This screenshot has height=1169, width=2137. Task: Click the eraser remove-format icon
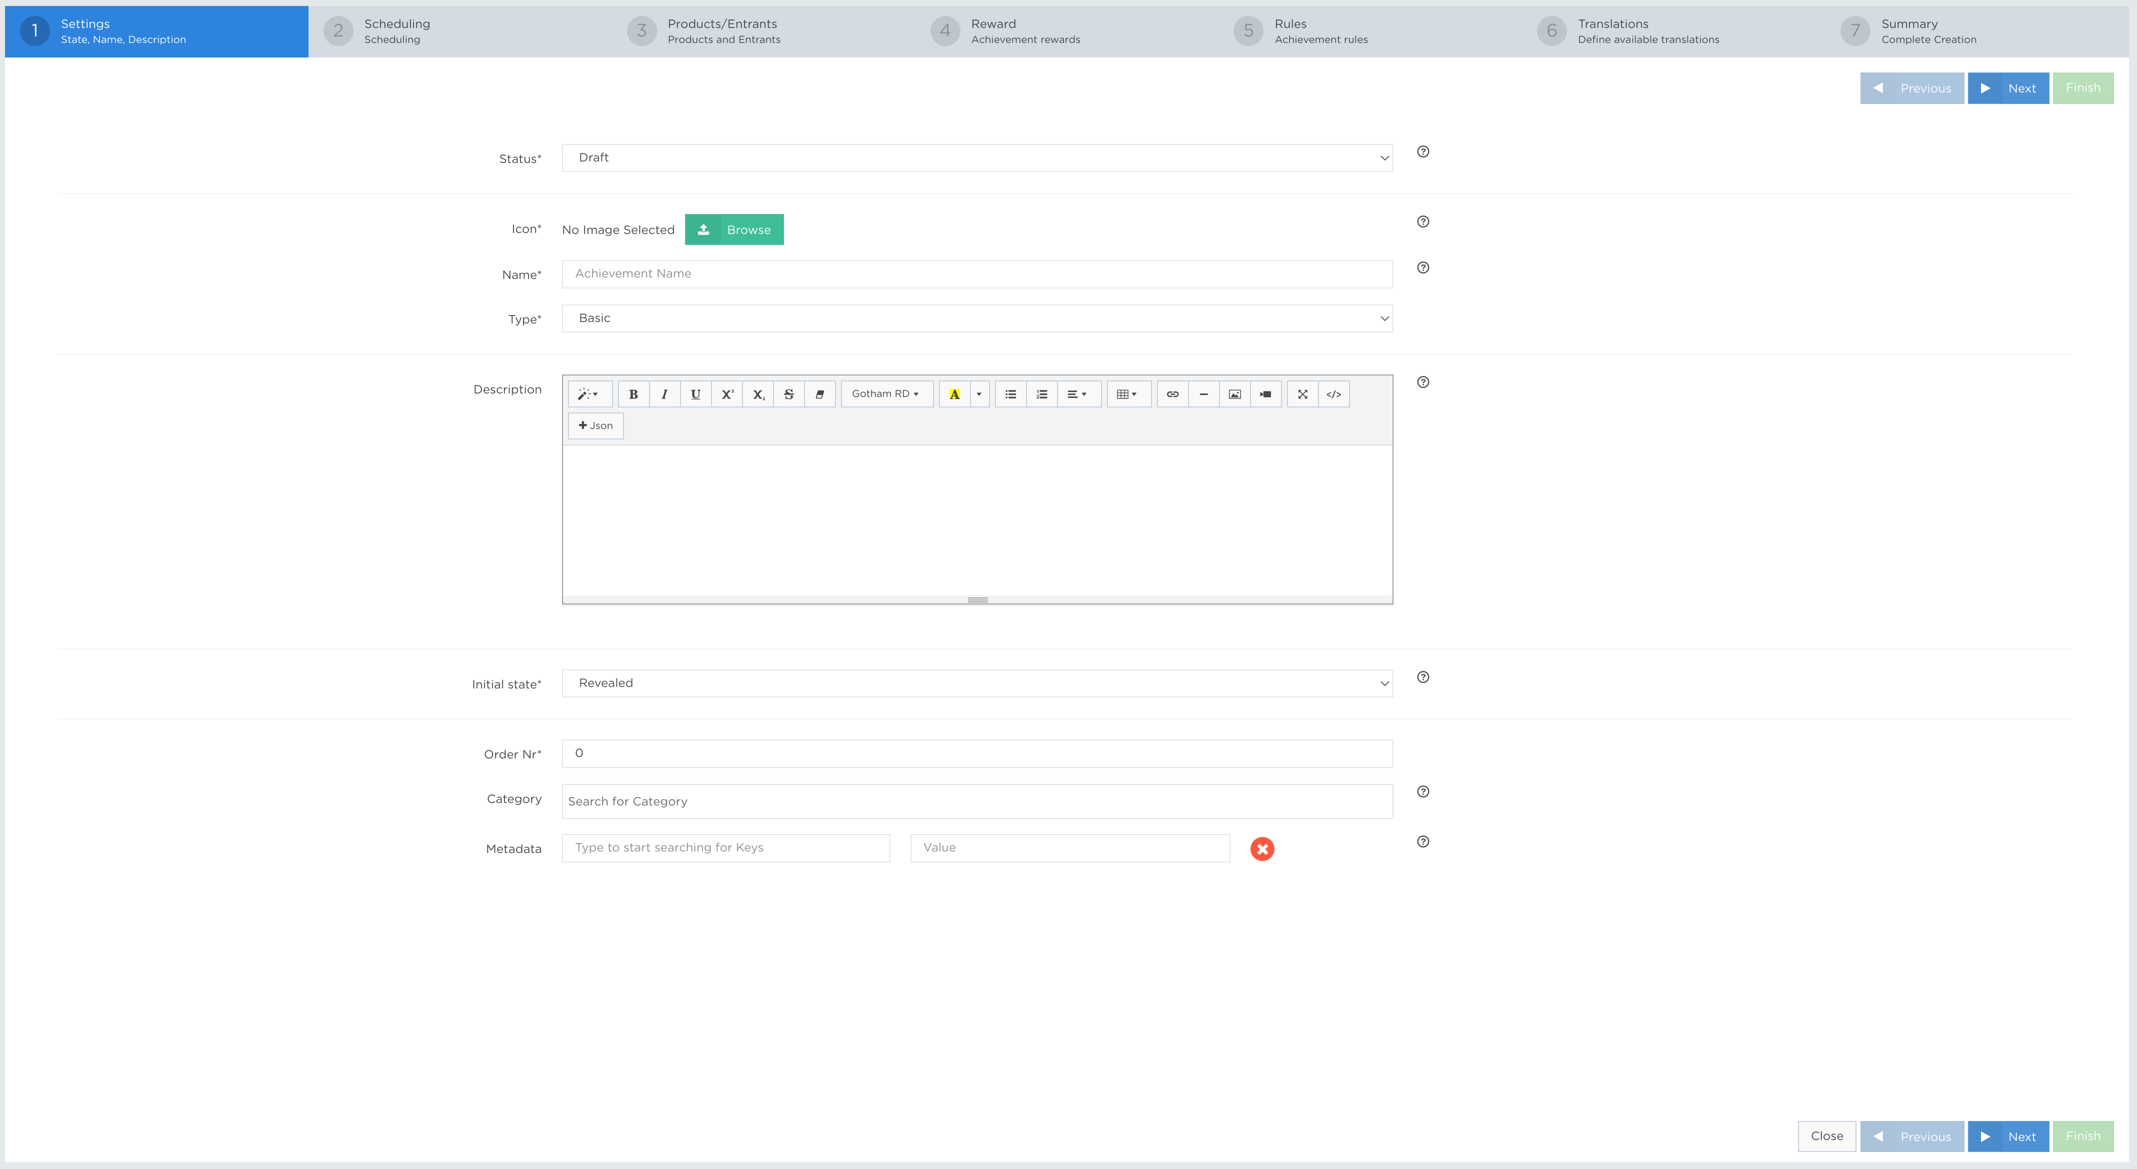[819, 394]
